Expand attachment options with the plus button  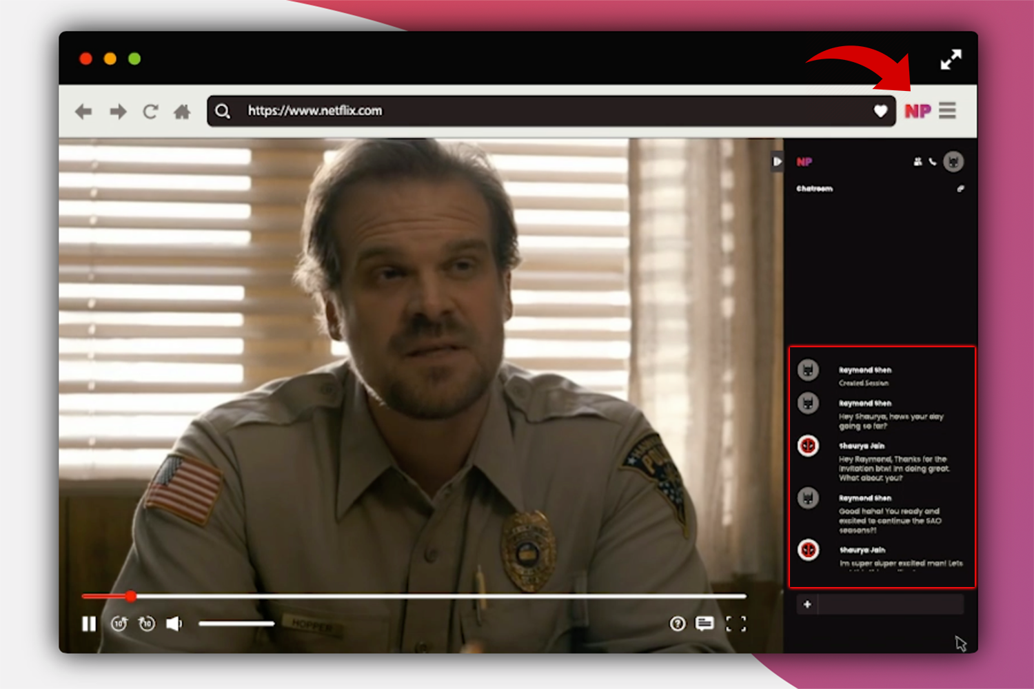pos(807,604)
